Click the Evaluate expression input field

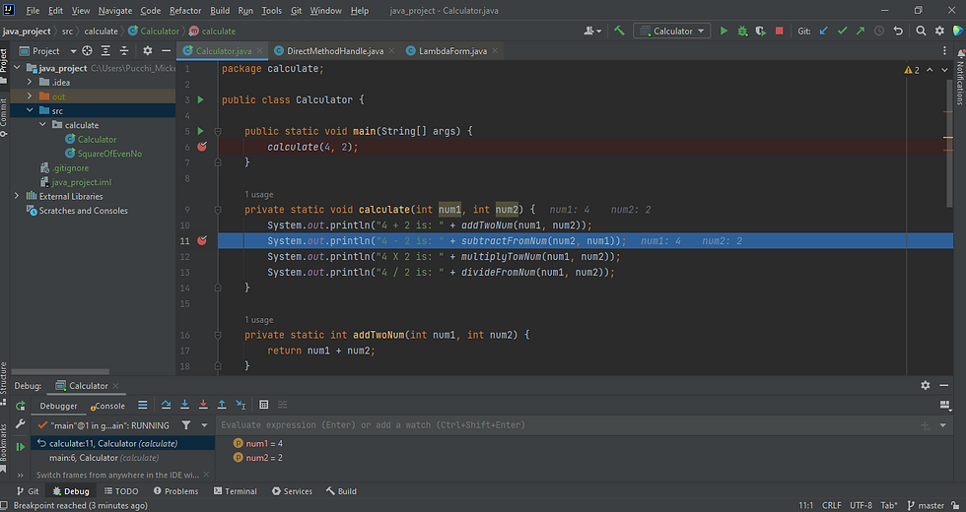[x=567, y=425]
